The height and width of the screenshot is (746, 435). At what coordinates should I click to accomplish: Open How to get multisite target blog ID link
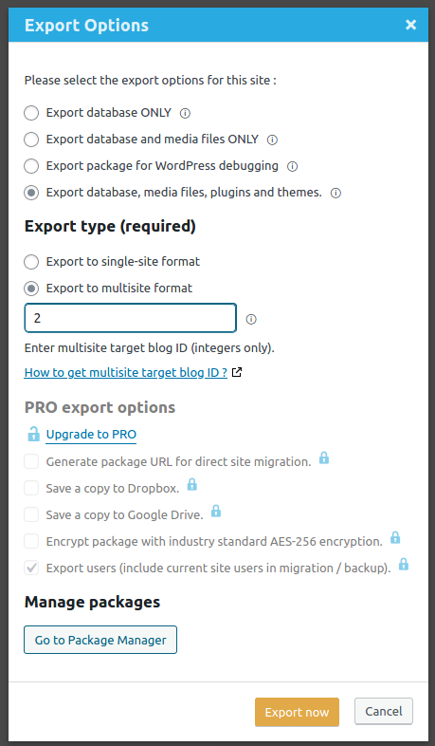click(x=126, y=372)
